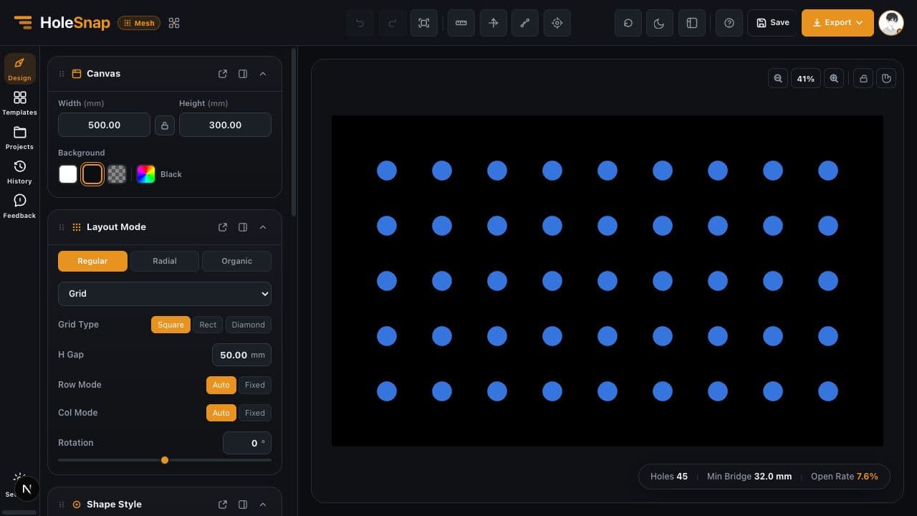
Task: Collapse the Canvas panel
Action: (x=263, y=74)
